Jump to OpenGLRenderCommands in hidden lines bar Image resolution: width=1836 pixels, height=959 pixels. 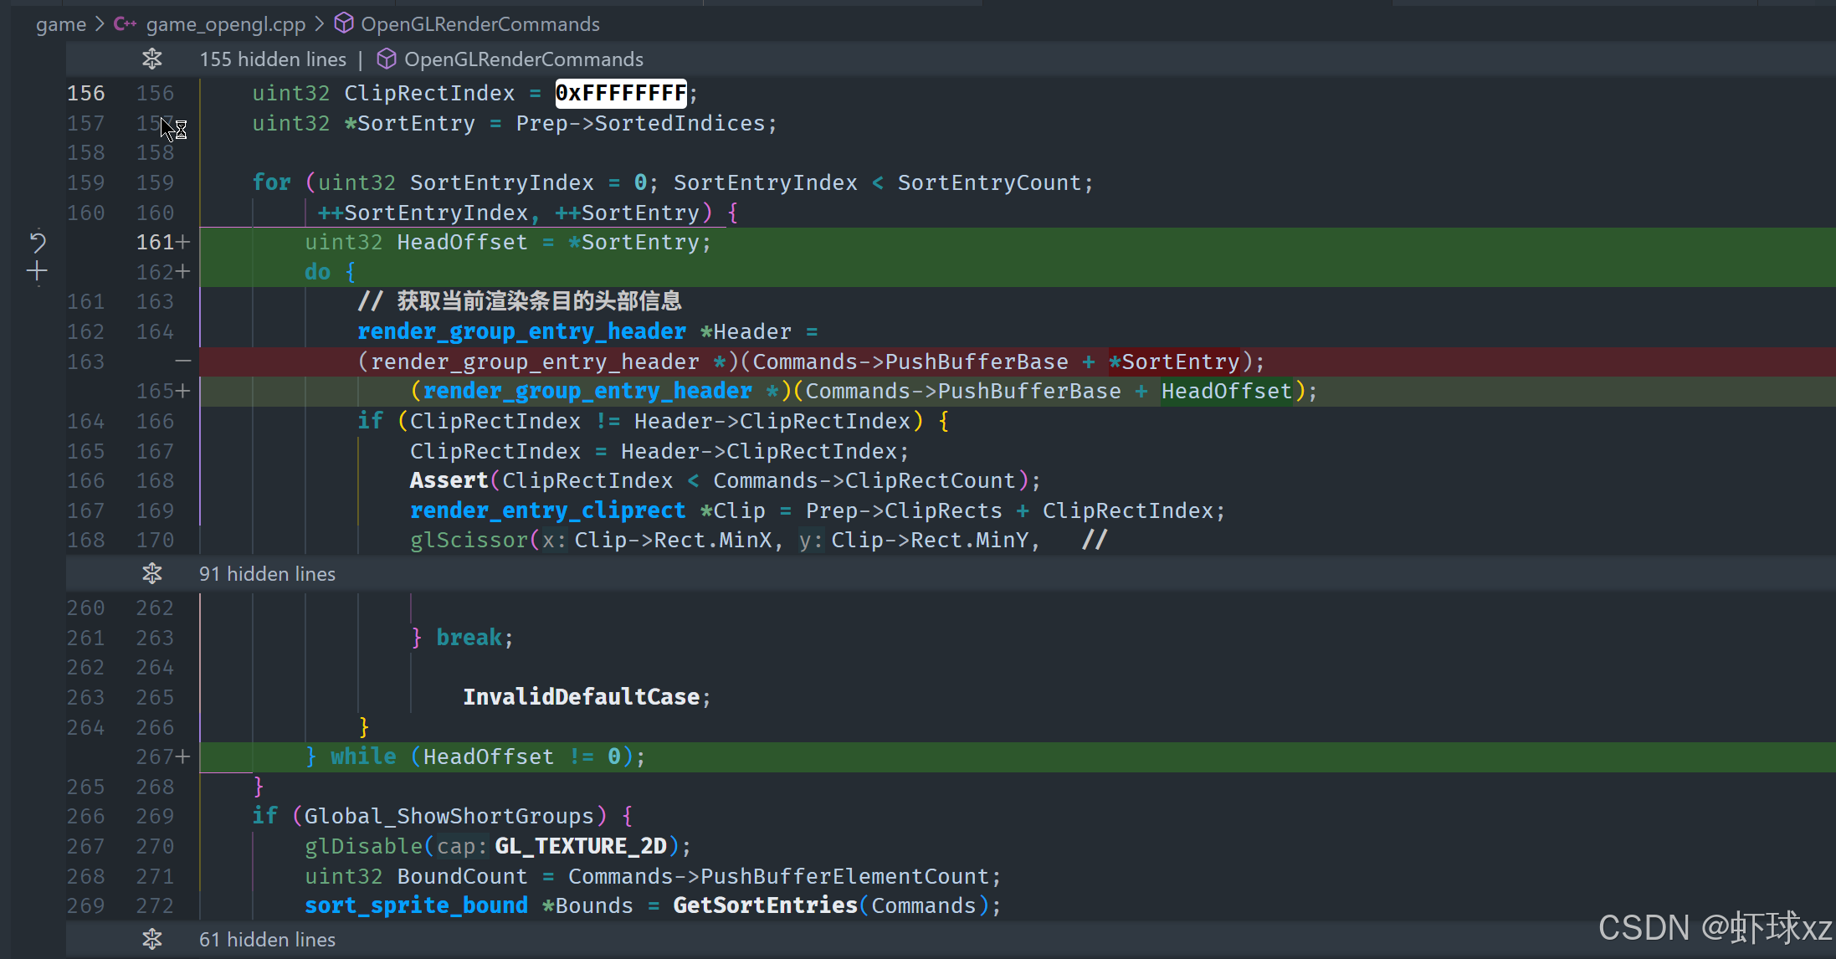coord(523,59)
